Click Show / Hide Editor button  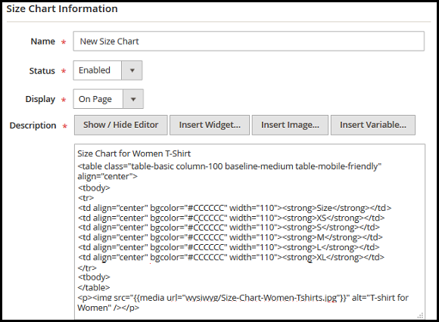[x=120, y=125]
